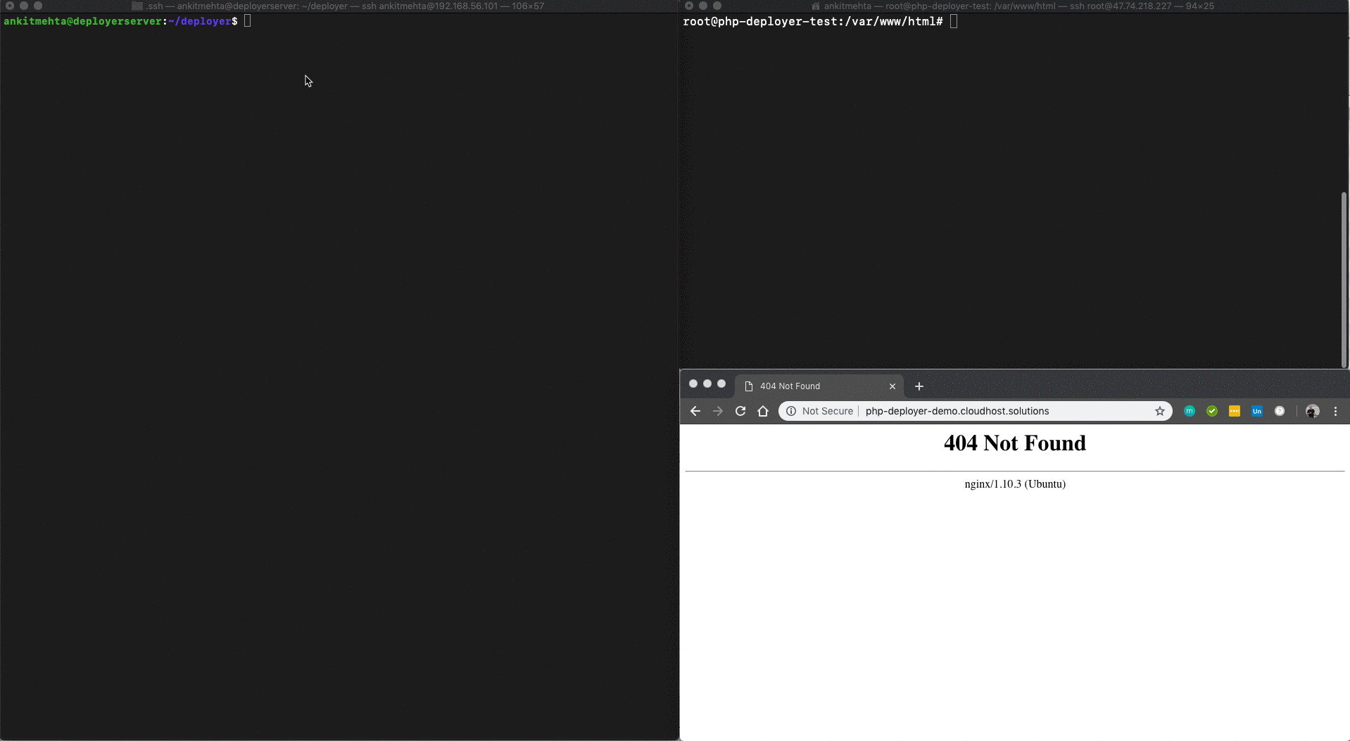
Task: Click the right terminal window title bar text
Action: pos(1019,6)
